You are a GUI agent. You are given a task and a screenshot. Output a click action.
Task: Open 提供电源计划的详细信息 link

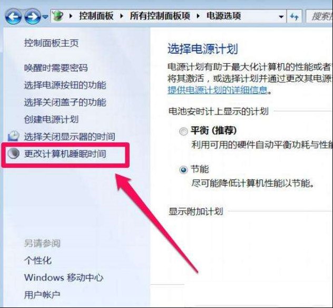click(218, 90)
